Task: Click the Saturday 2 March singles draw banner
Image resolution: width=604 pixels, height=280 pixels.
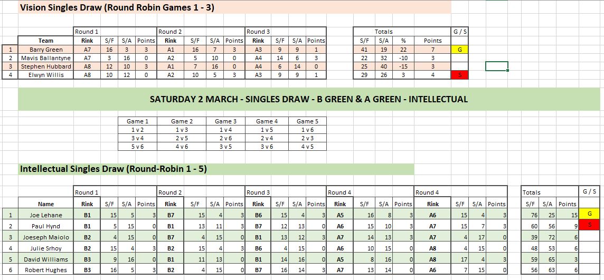Action: pos(309,99)
